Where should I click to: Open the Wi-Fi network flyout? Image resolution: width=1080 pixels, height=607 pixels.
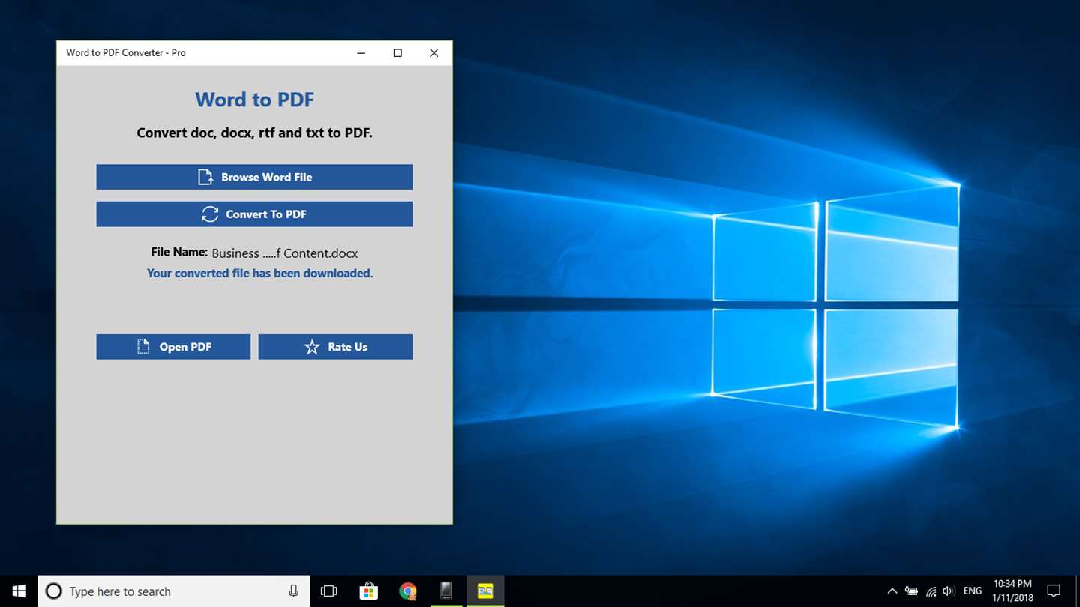click(931, 591)
